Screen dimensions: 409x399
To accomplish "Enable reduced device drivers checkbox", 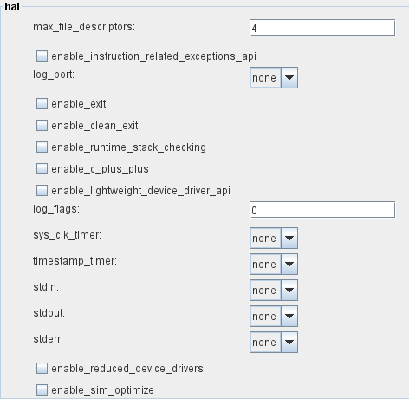I will click(42, 369).
